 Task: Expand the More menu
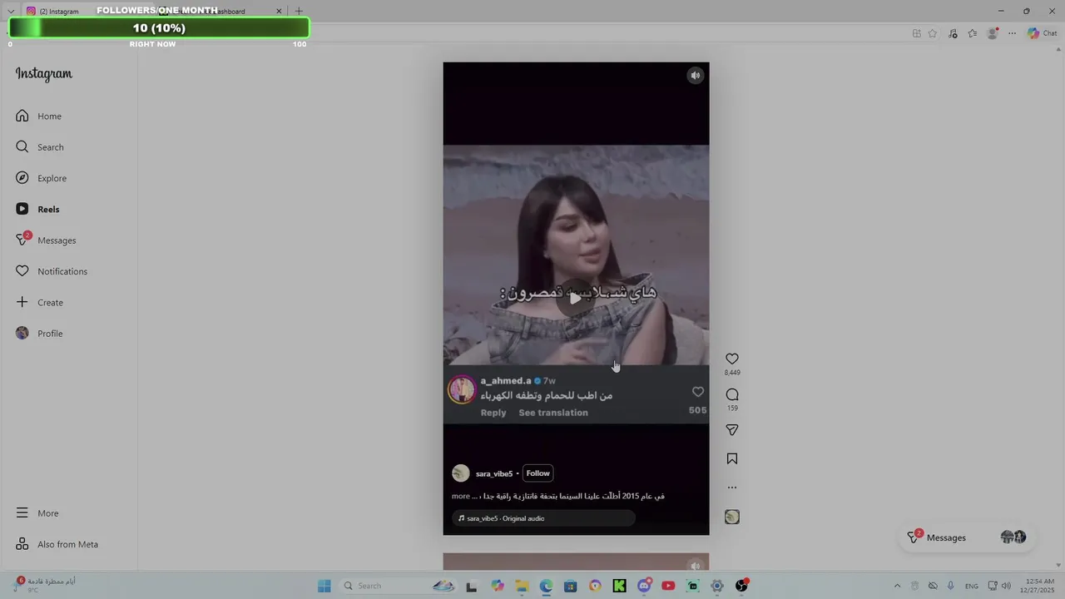tap(37, 513)
